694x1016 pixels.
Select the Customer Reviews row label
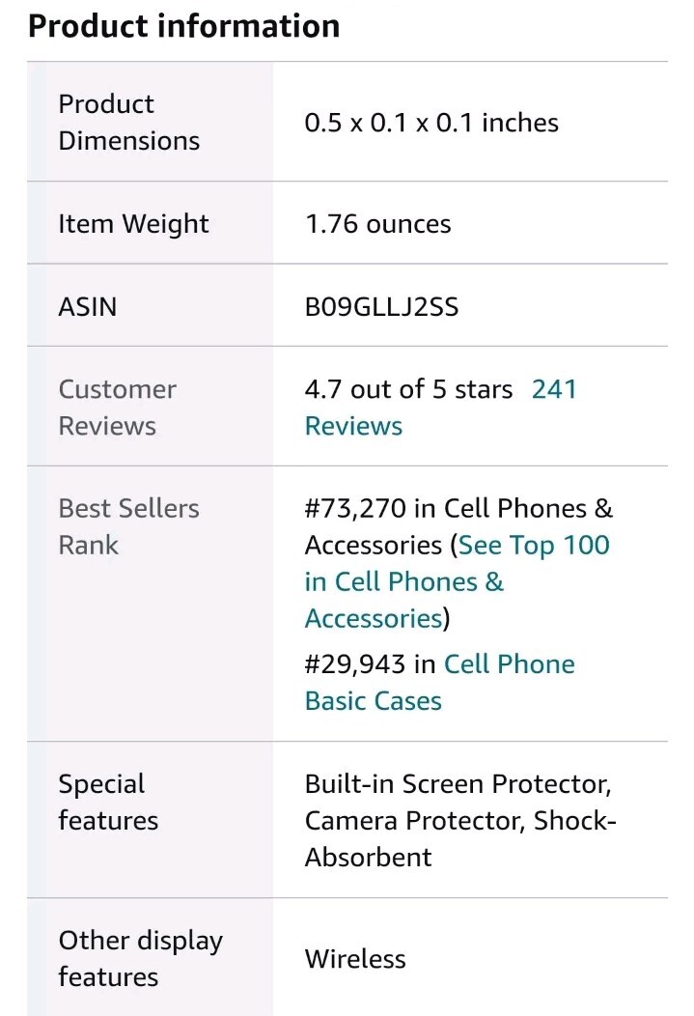pyautogui.click(x=117, y=407)
